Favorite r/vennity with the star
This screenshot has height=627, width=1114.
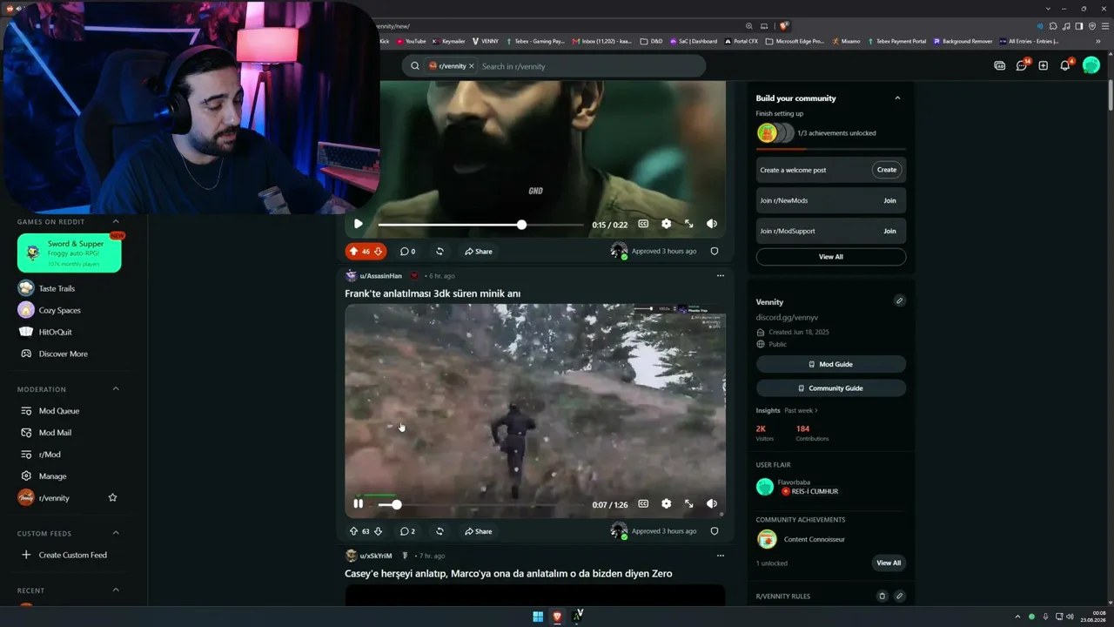click(112, 498)
